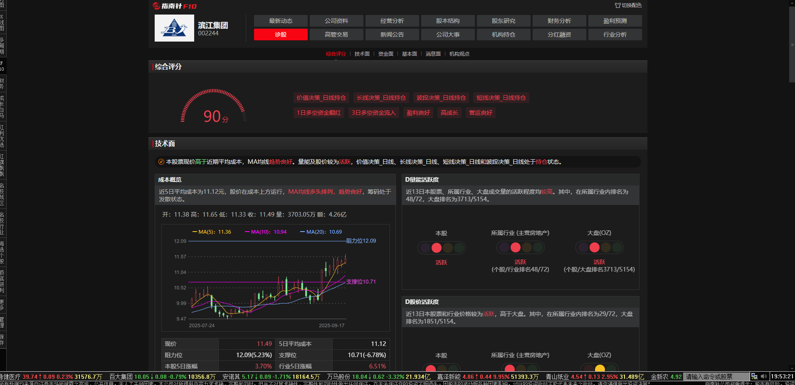Click the 支撑位10.71 line label
795x385 pixels.
361,282
